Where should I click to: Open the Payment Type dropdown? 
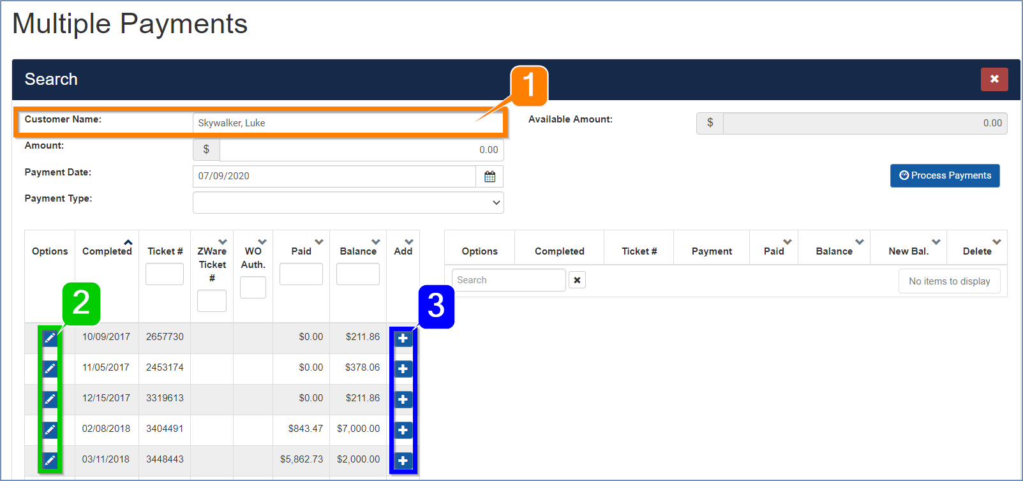pos(348,203)
